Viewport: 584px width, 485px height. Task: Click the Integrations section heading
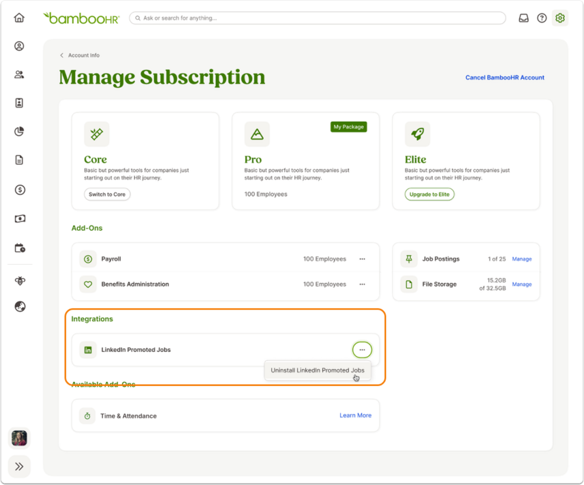click(92, 319)
